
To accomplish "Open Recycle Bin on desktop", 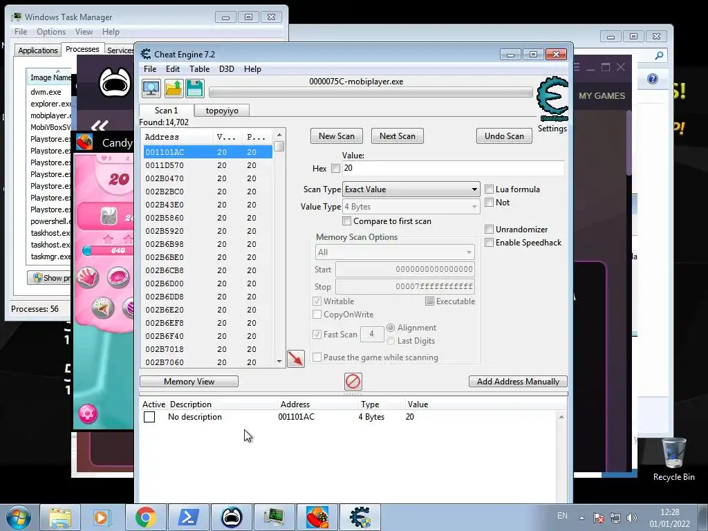I will (673, 460).
